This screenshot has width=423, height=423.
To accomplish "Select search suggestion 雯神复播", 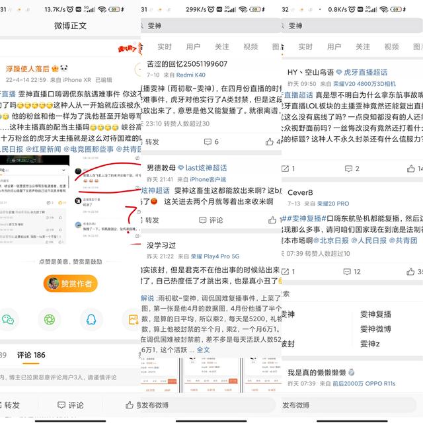I will [x=375, y=314].
